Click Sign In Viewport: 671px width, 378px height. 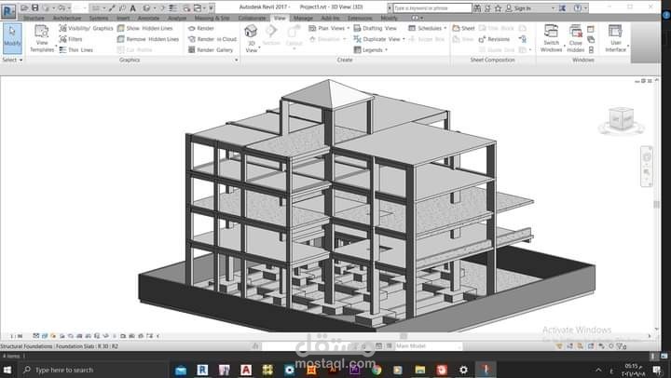tap(518, 8)
